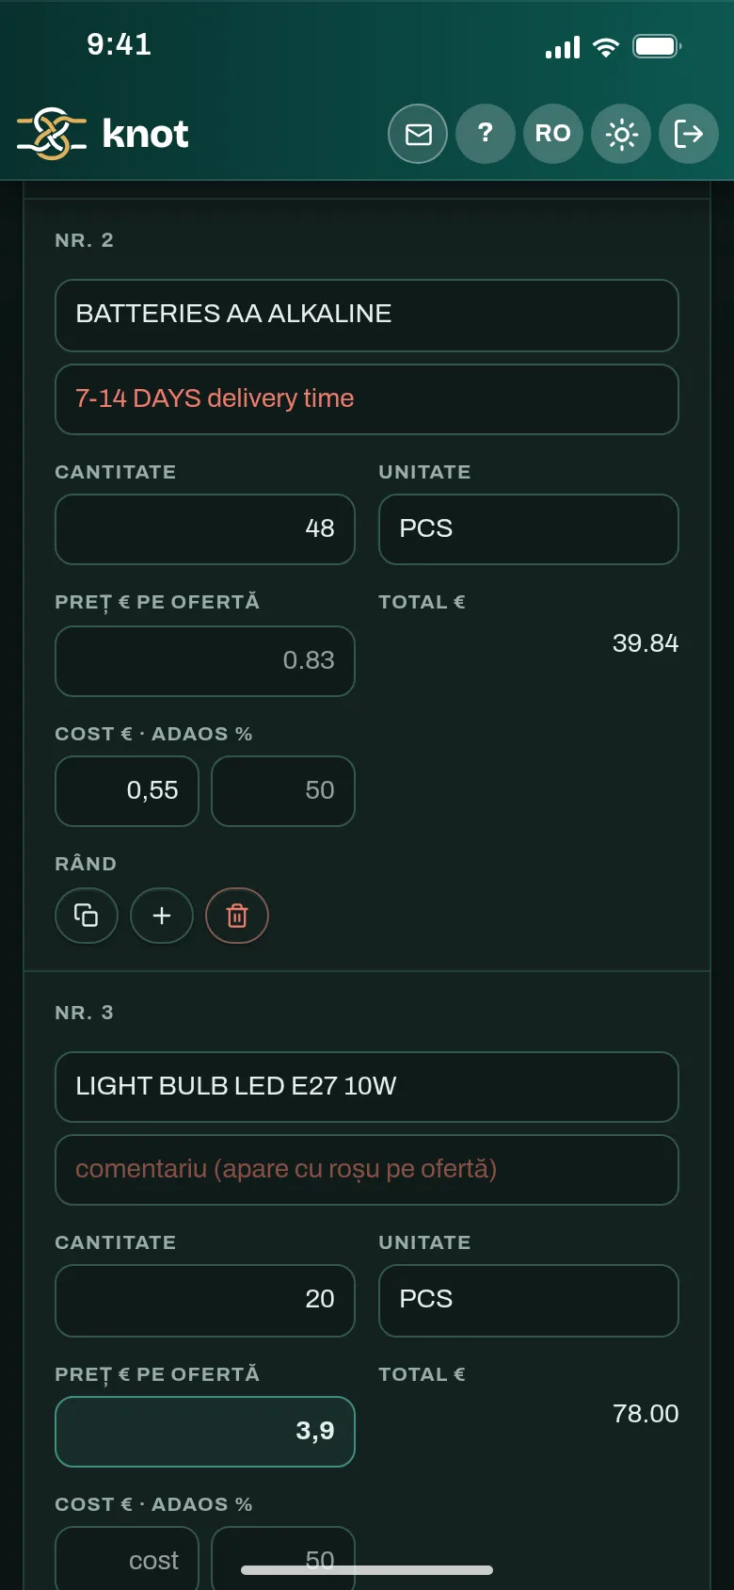Edit the LIGHT BULB LED E27 10W name
This screenshot has height=1590, width=734.
(367, 1087)
